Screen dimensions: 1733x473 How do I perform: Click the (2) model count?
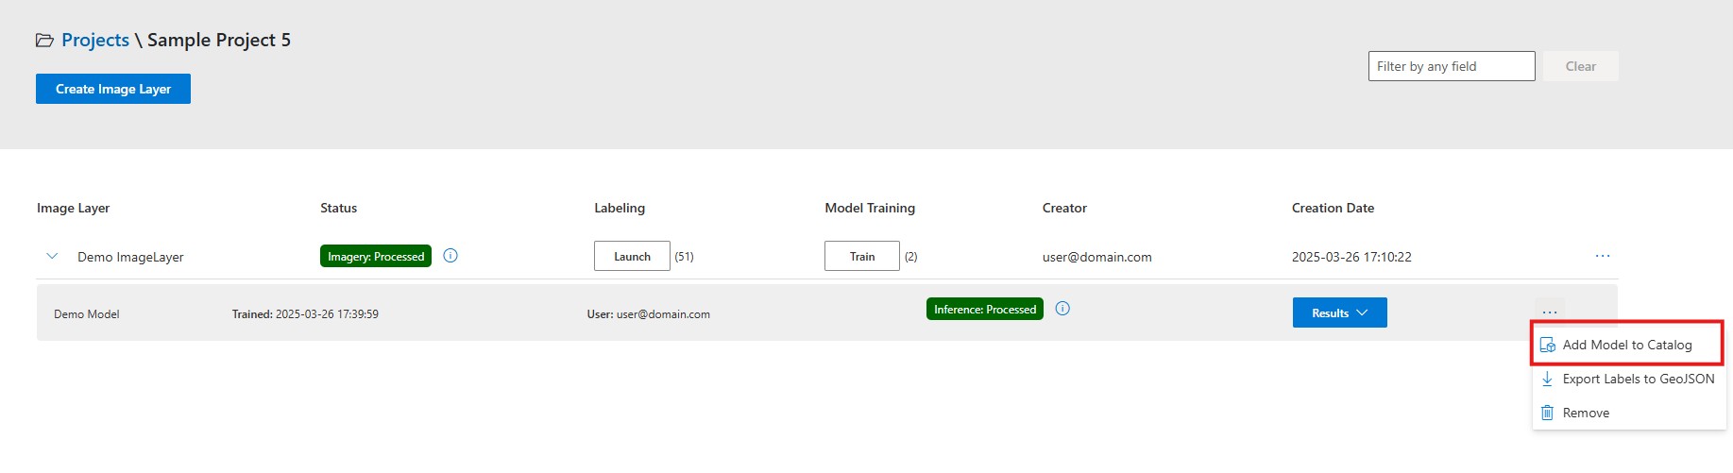911,257
